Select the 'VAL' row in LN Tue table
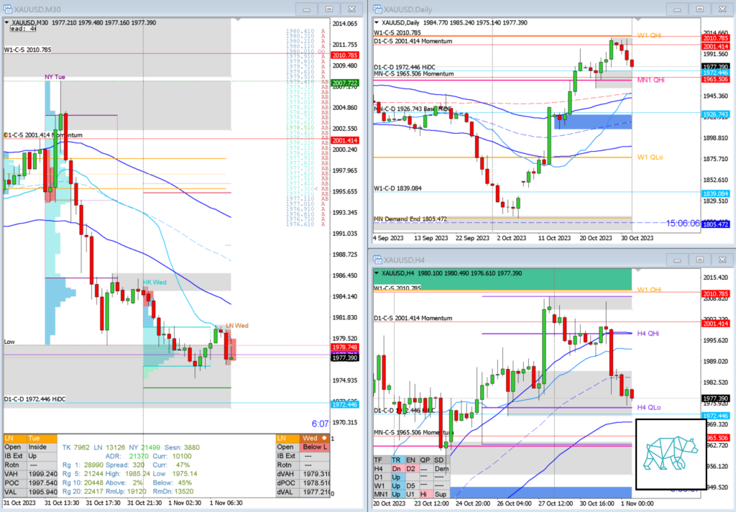736x512 pixels. point(30,492)
